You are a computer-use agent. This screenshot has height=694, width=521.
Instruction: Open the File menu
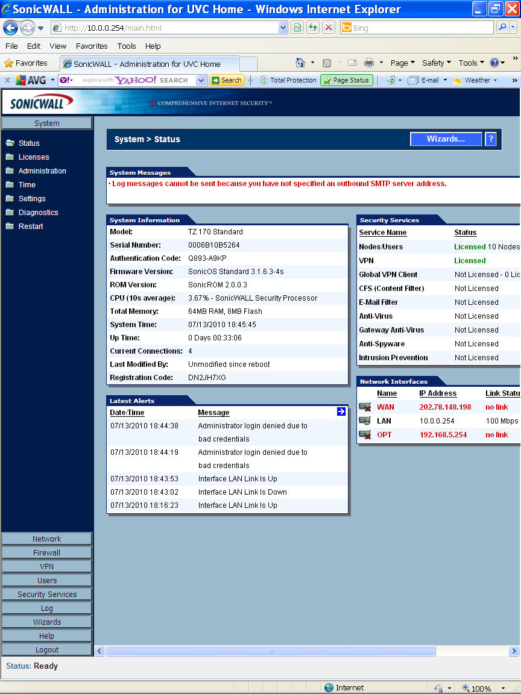tap(11, 46)
